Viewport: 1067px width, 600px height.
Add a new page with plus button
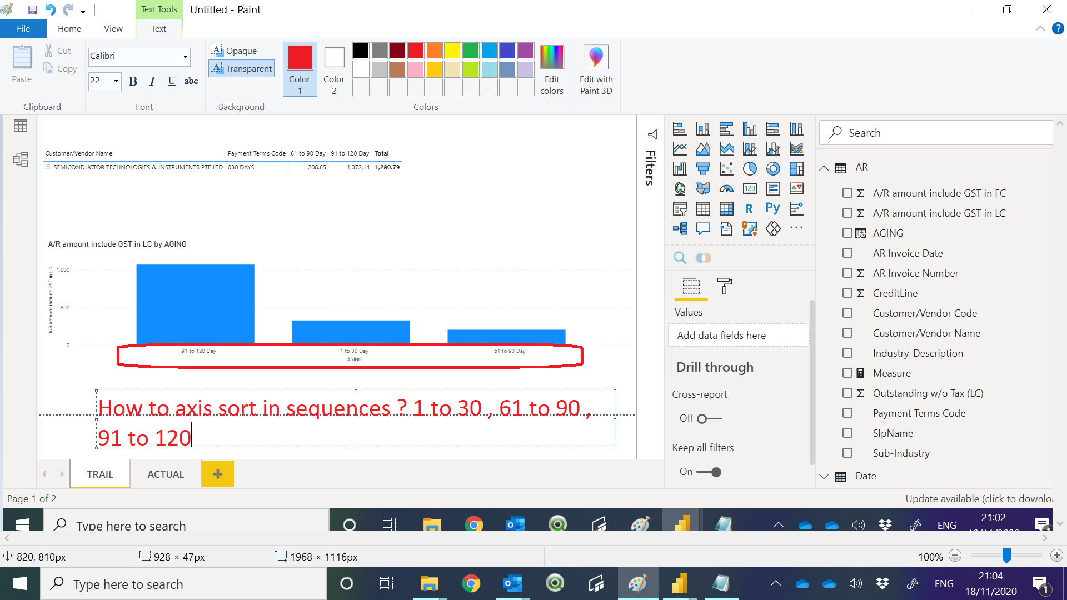pos(218,474)
